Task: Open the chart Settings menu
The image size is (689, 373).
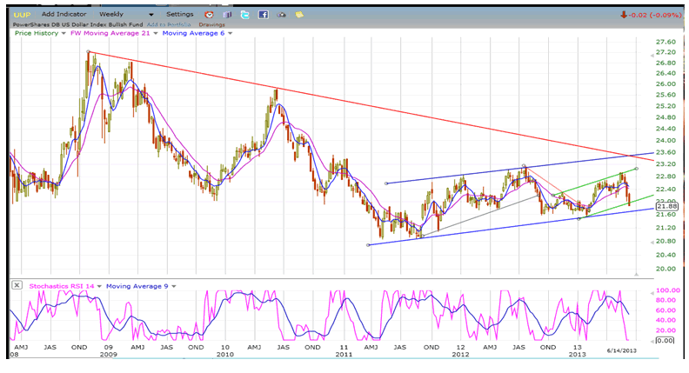Action: click(x=180, y=15)
